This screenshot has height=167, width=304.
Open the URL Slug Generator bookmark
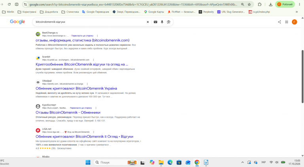click(231, 12)
